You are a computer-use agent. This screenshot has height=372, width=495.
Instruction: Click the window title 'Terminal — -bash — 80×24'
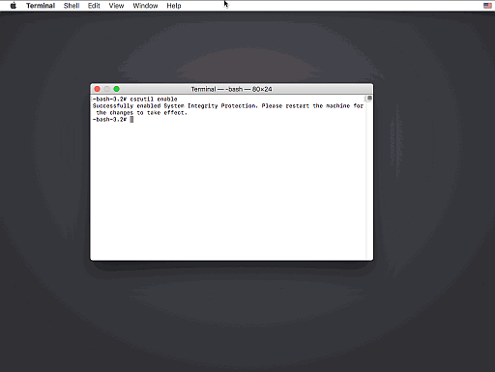tap(231, 89)
